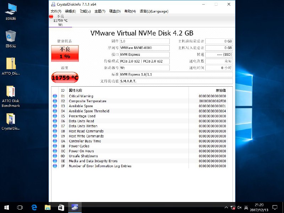Click the status dot for Critical Warning
The height and width of the screenshot is (213, 284).
(55, 96)
